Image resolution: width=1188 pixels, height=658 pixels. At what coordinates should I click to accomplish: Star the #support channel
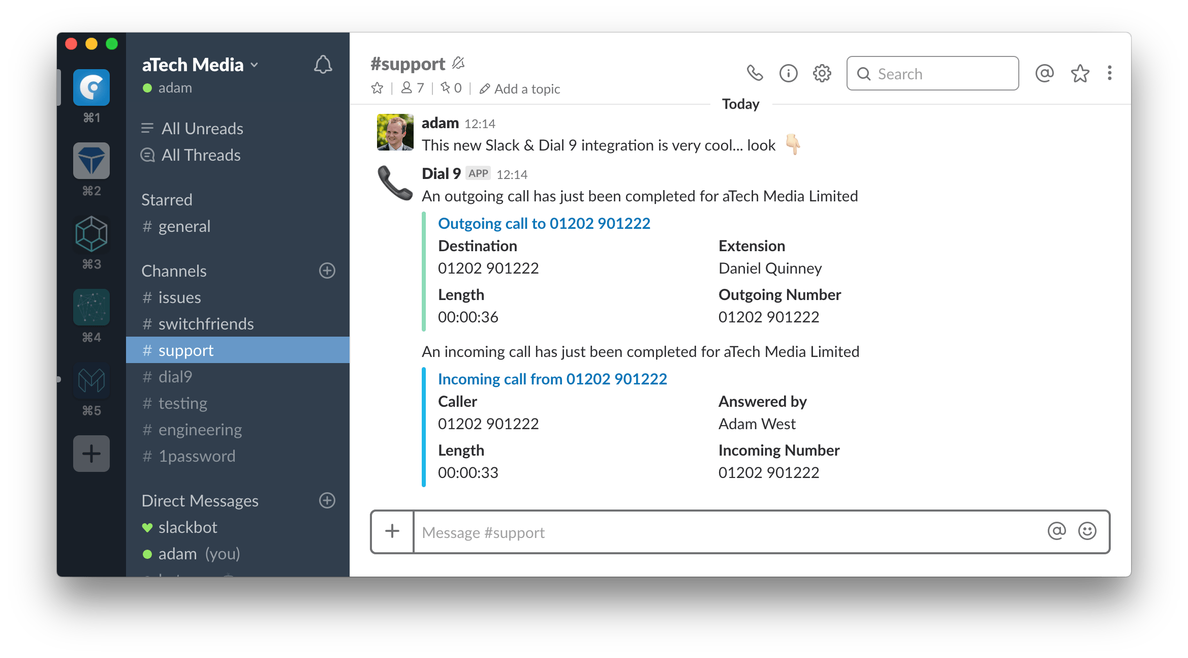[x=377, y=87]
